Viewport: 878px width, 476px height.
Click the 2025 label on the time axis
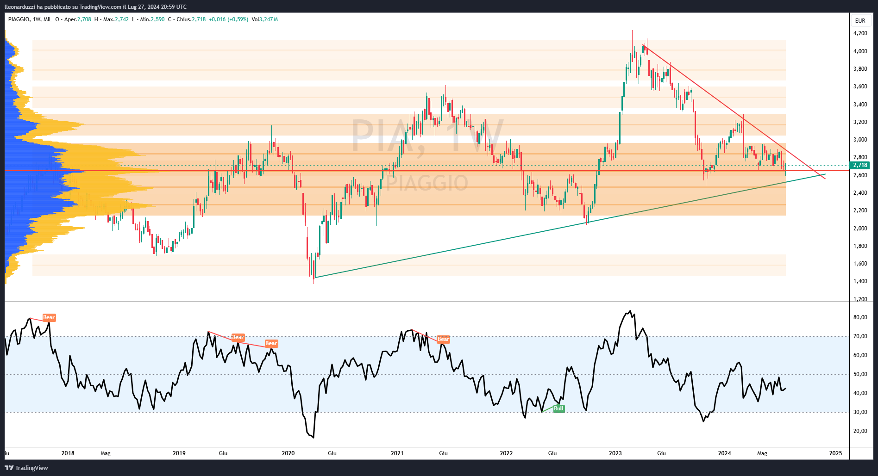tap(836, 453)
